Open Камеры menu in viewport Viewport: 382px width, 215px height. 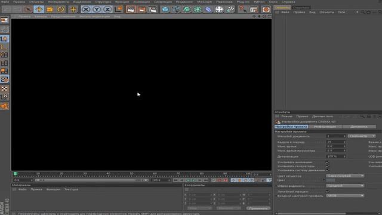click(41, 17)
